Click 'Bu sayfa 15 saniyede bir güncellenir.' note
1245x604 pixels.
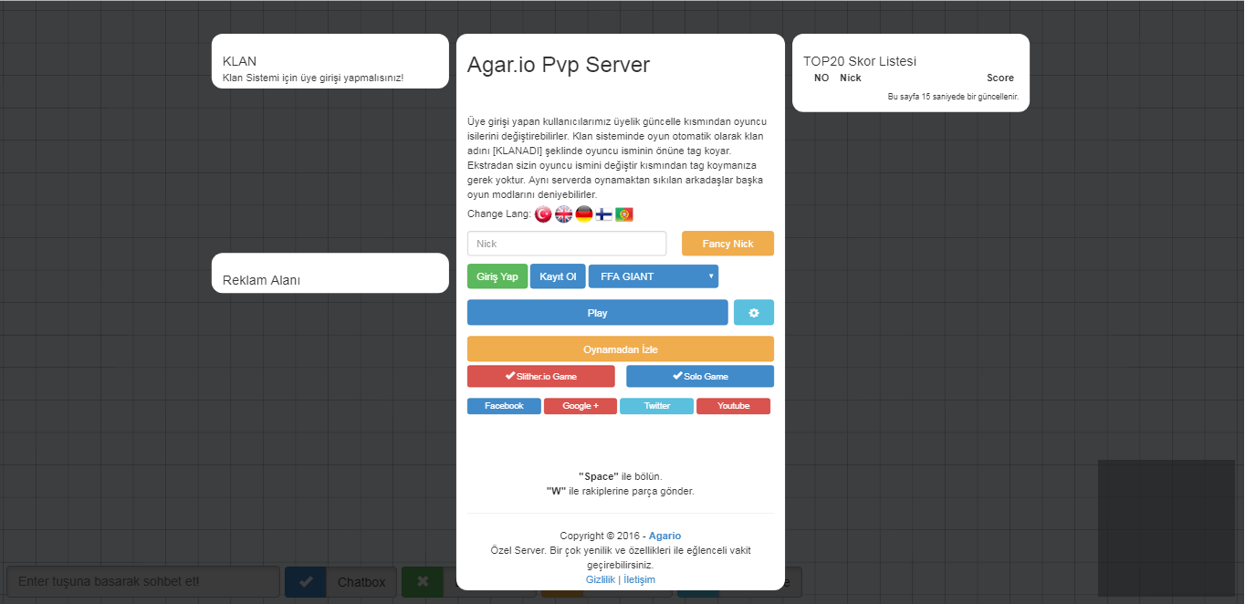point(953,96)
